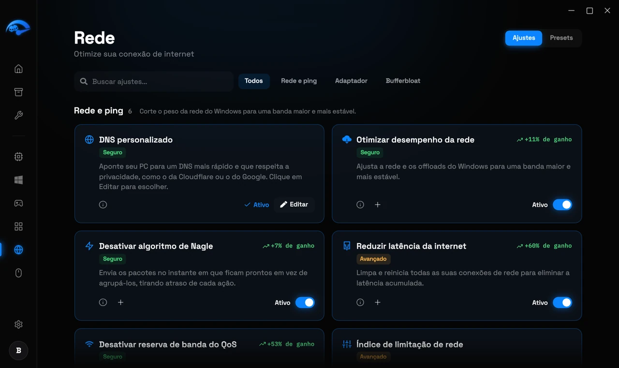Click the Rede e ping section heading
Image resolution: width=619 pixels, height=368 pixels.
coord(99,110)
